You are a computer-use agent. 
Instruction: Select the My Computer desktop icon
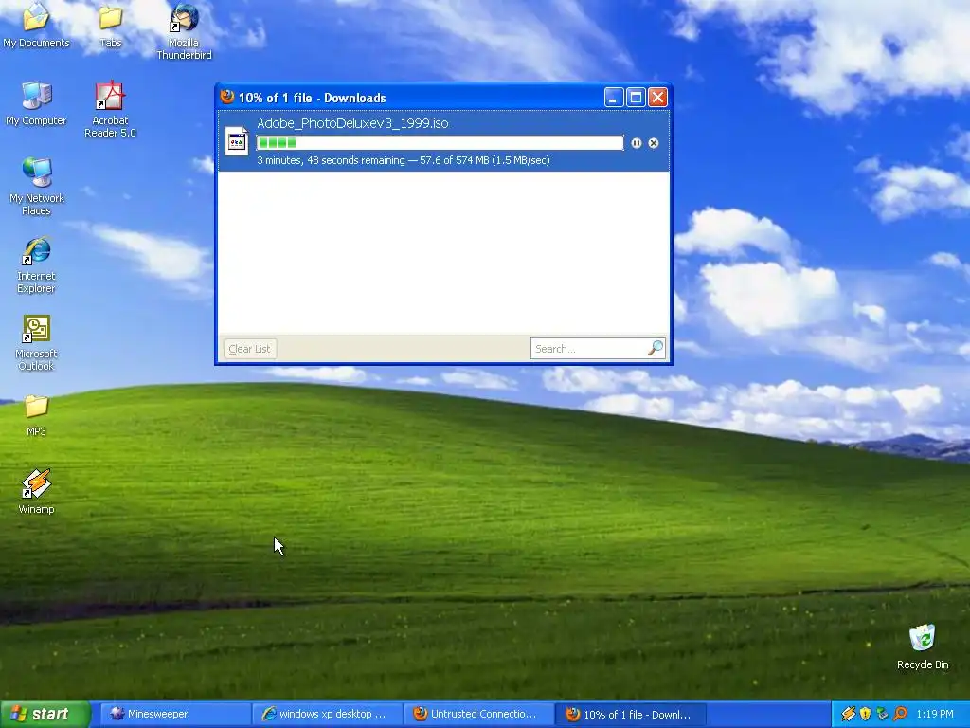36,102
